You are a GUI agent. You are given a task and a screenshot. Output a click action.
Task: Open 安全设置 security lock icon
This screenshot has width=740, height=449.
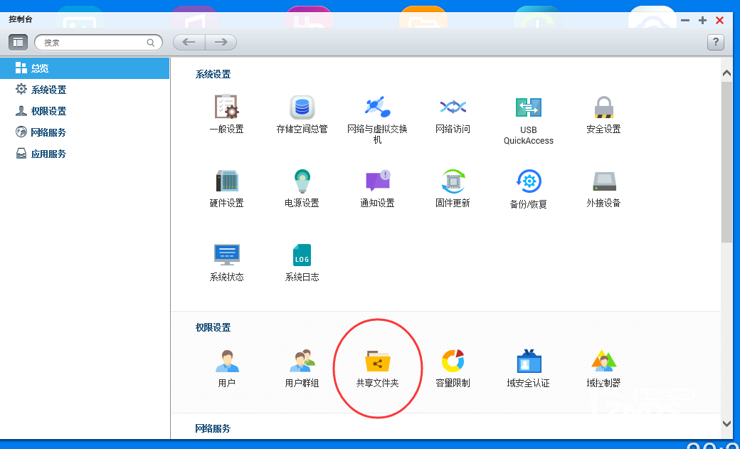click(603, 107)
